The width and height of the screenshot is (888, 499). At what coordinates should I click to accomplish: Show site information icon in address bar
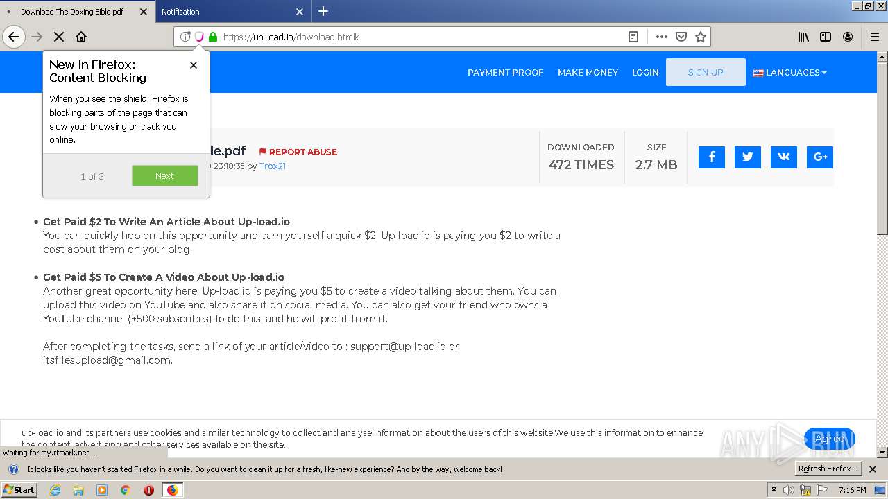pyautogui.click(x=185, y=37)
